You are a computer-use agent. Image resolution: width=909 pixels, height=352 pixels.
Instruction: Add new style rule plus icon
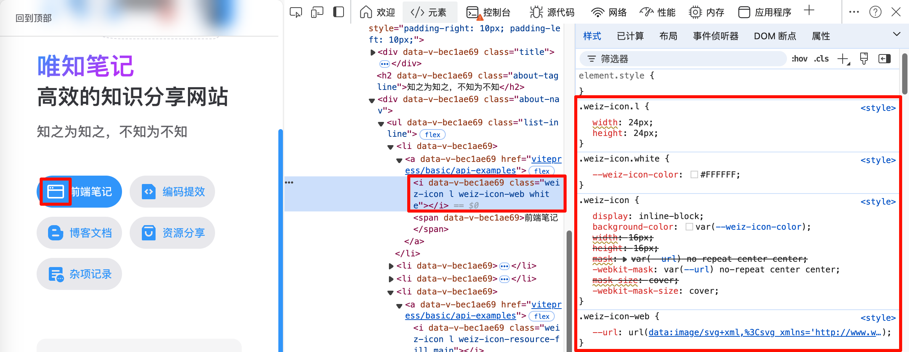point(843,59)
